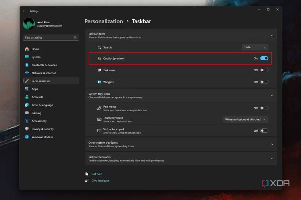Screen dimensions: 301x200
Task: Click the Privacy & security shield icon
Action: 27,129
